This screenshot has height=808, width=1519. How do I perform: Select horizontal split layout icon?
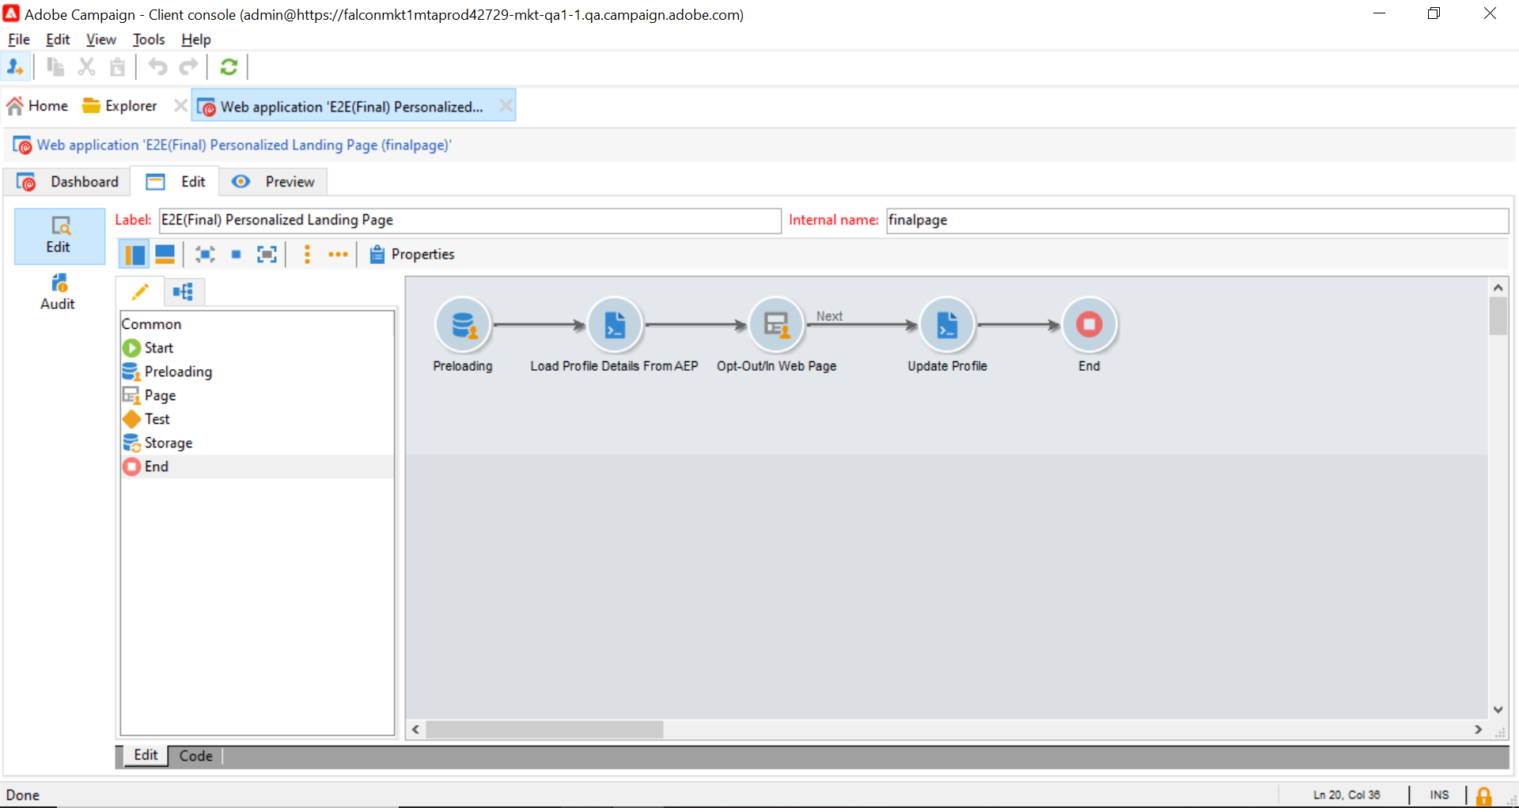tap(165, 255)
